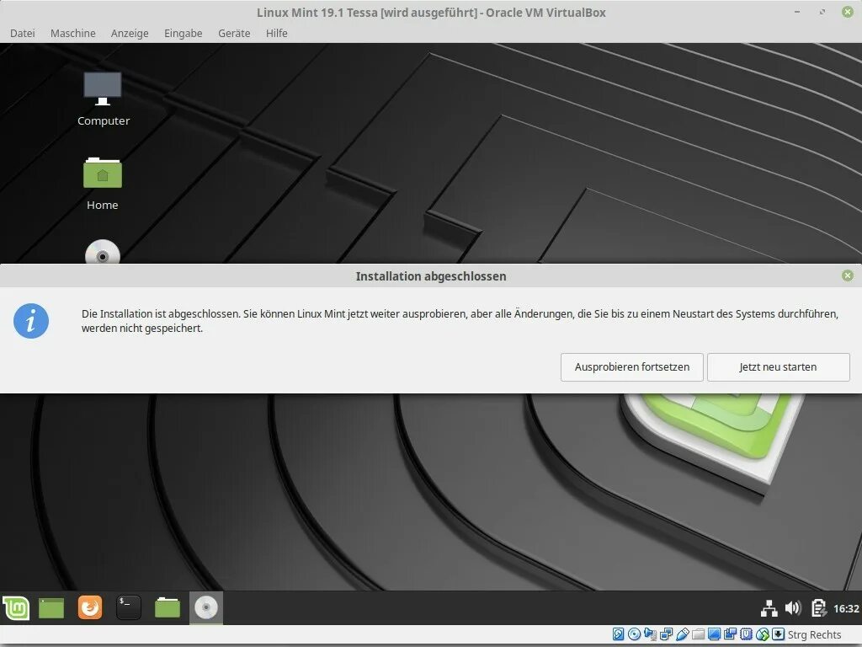Click VirtualBox CPU processor indicator

746,634
